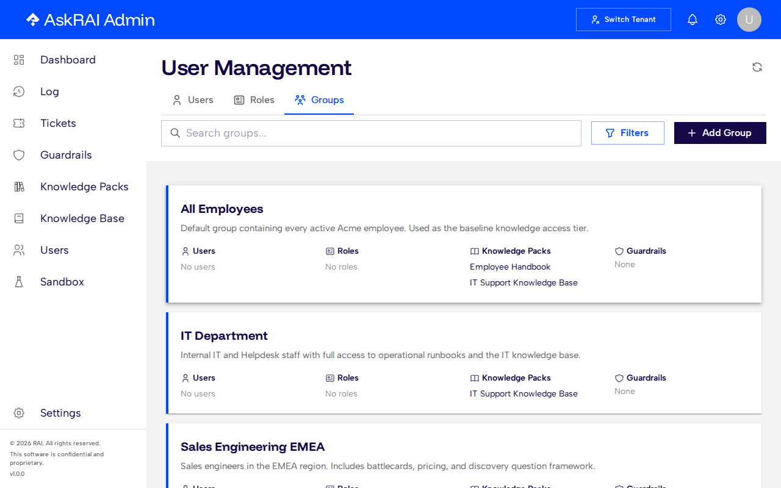Click 'No users' in All Employees card
Viewport: 781px width, 488px height.
pos(198,267)
